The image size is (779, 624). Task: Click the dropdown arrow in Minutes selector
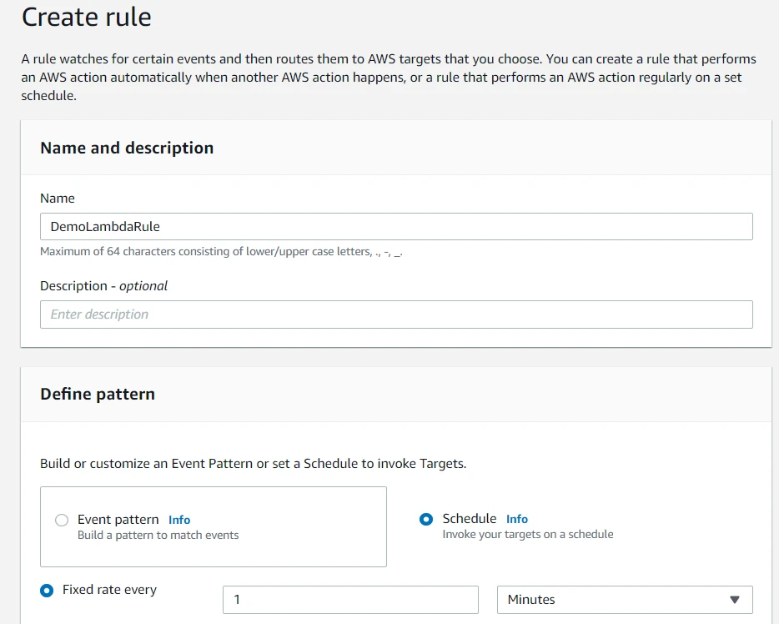[x=735, y=600]
